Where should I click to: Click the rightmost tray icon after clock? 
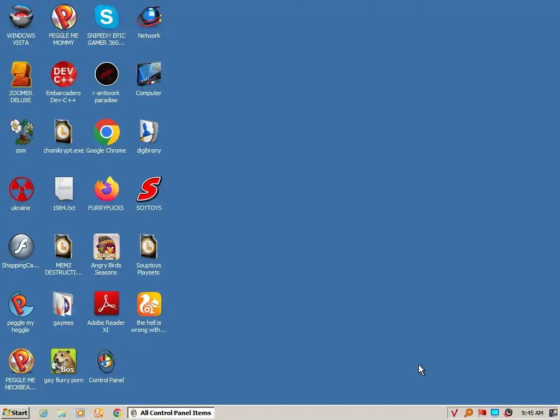click(x=553, y=413)
